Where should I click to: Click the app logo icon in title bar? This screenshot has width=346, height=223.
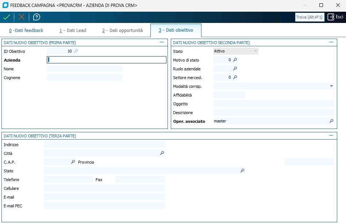coord(5,5)
